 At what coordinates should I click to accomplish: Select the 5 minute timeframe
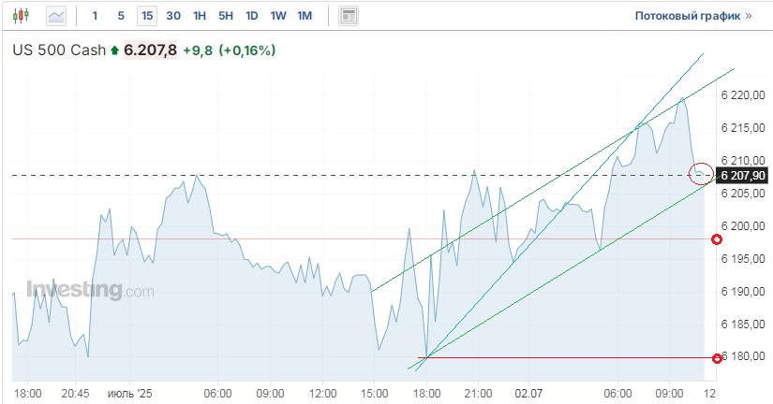coord(121,16)
